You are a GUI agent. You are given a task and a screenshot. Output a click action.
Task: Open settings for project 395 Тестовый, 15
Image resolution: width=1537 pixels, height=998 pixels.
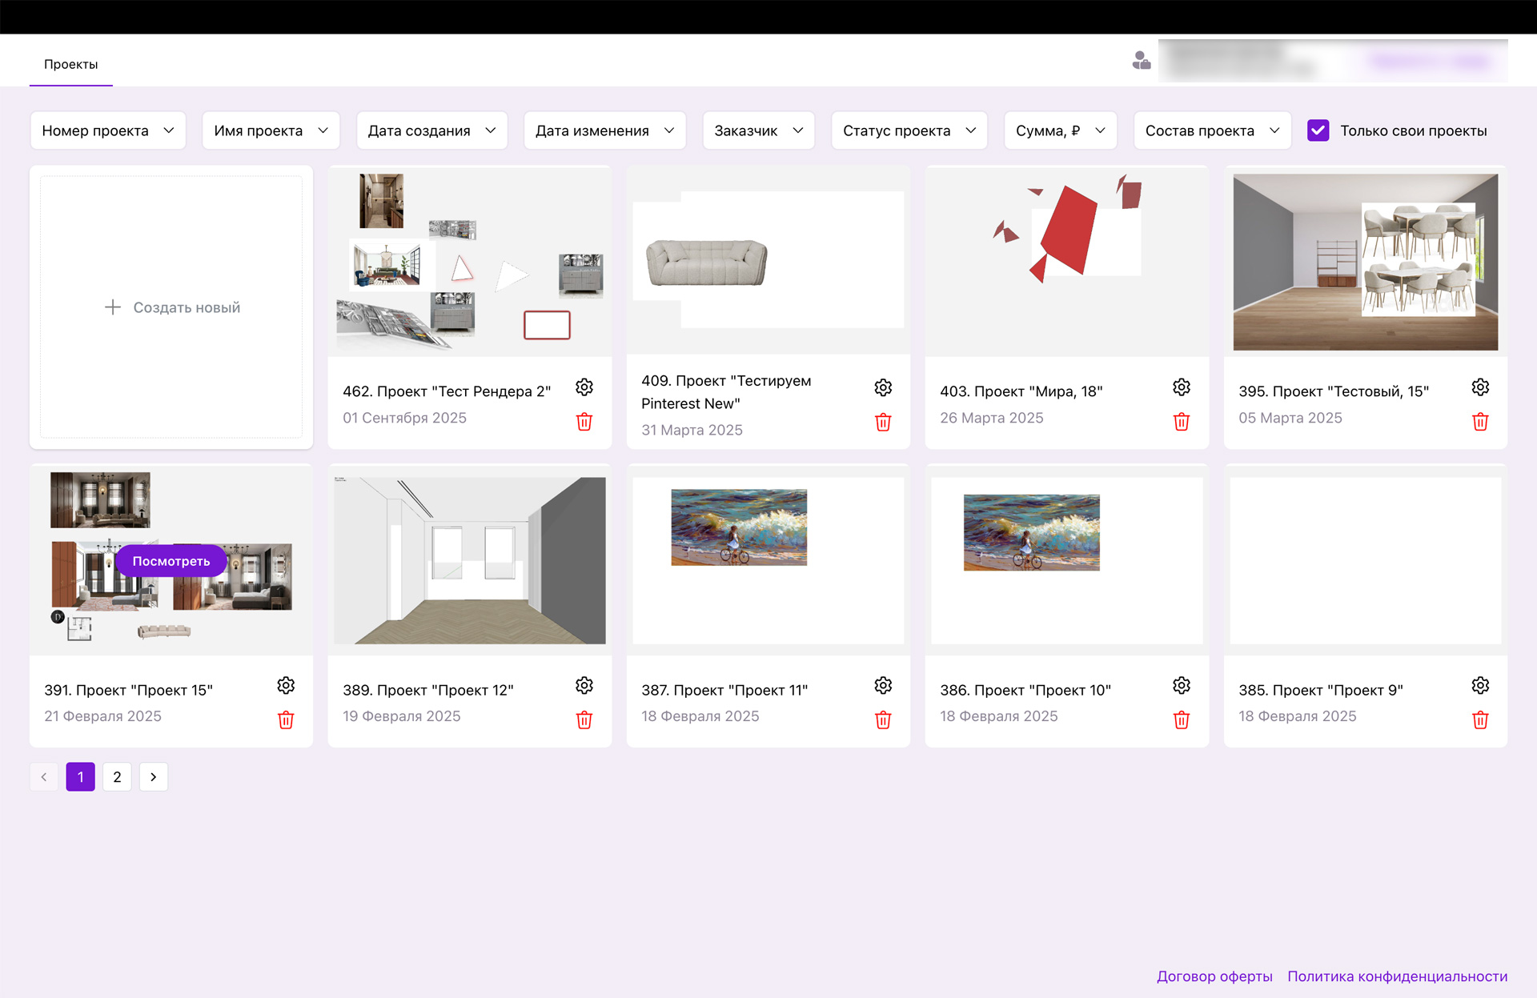coord(1480,387)
